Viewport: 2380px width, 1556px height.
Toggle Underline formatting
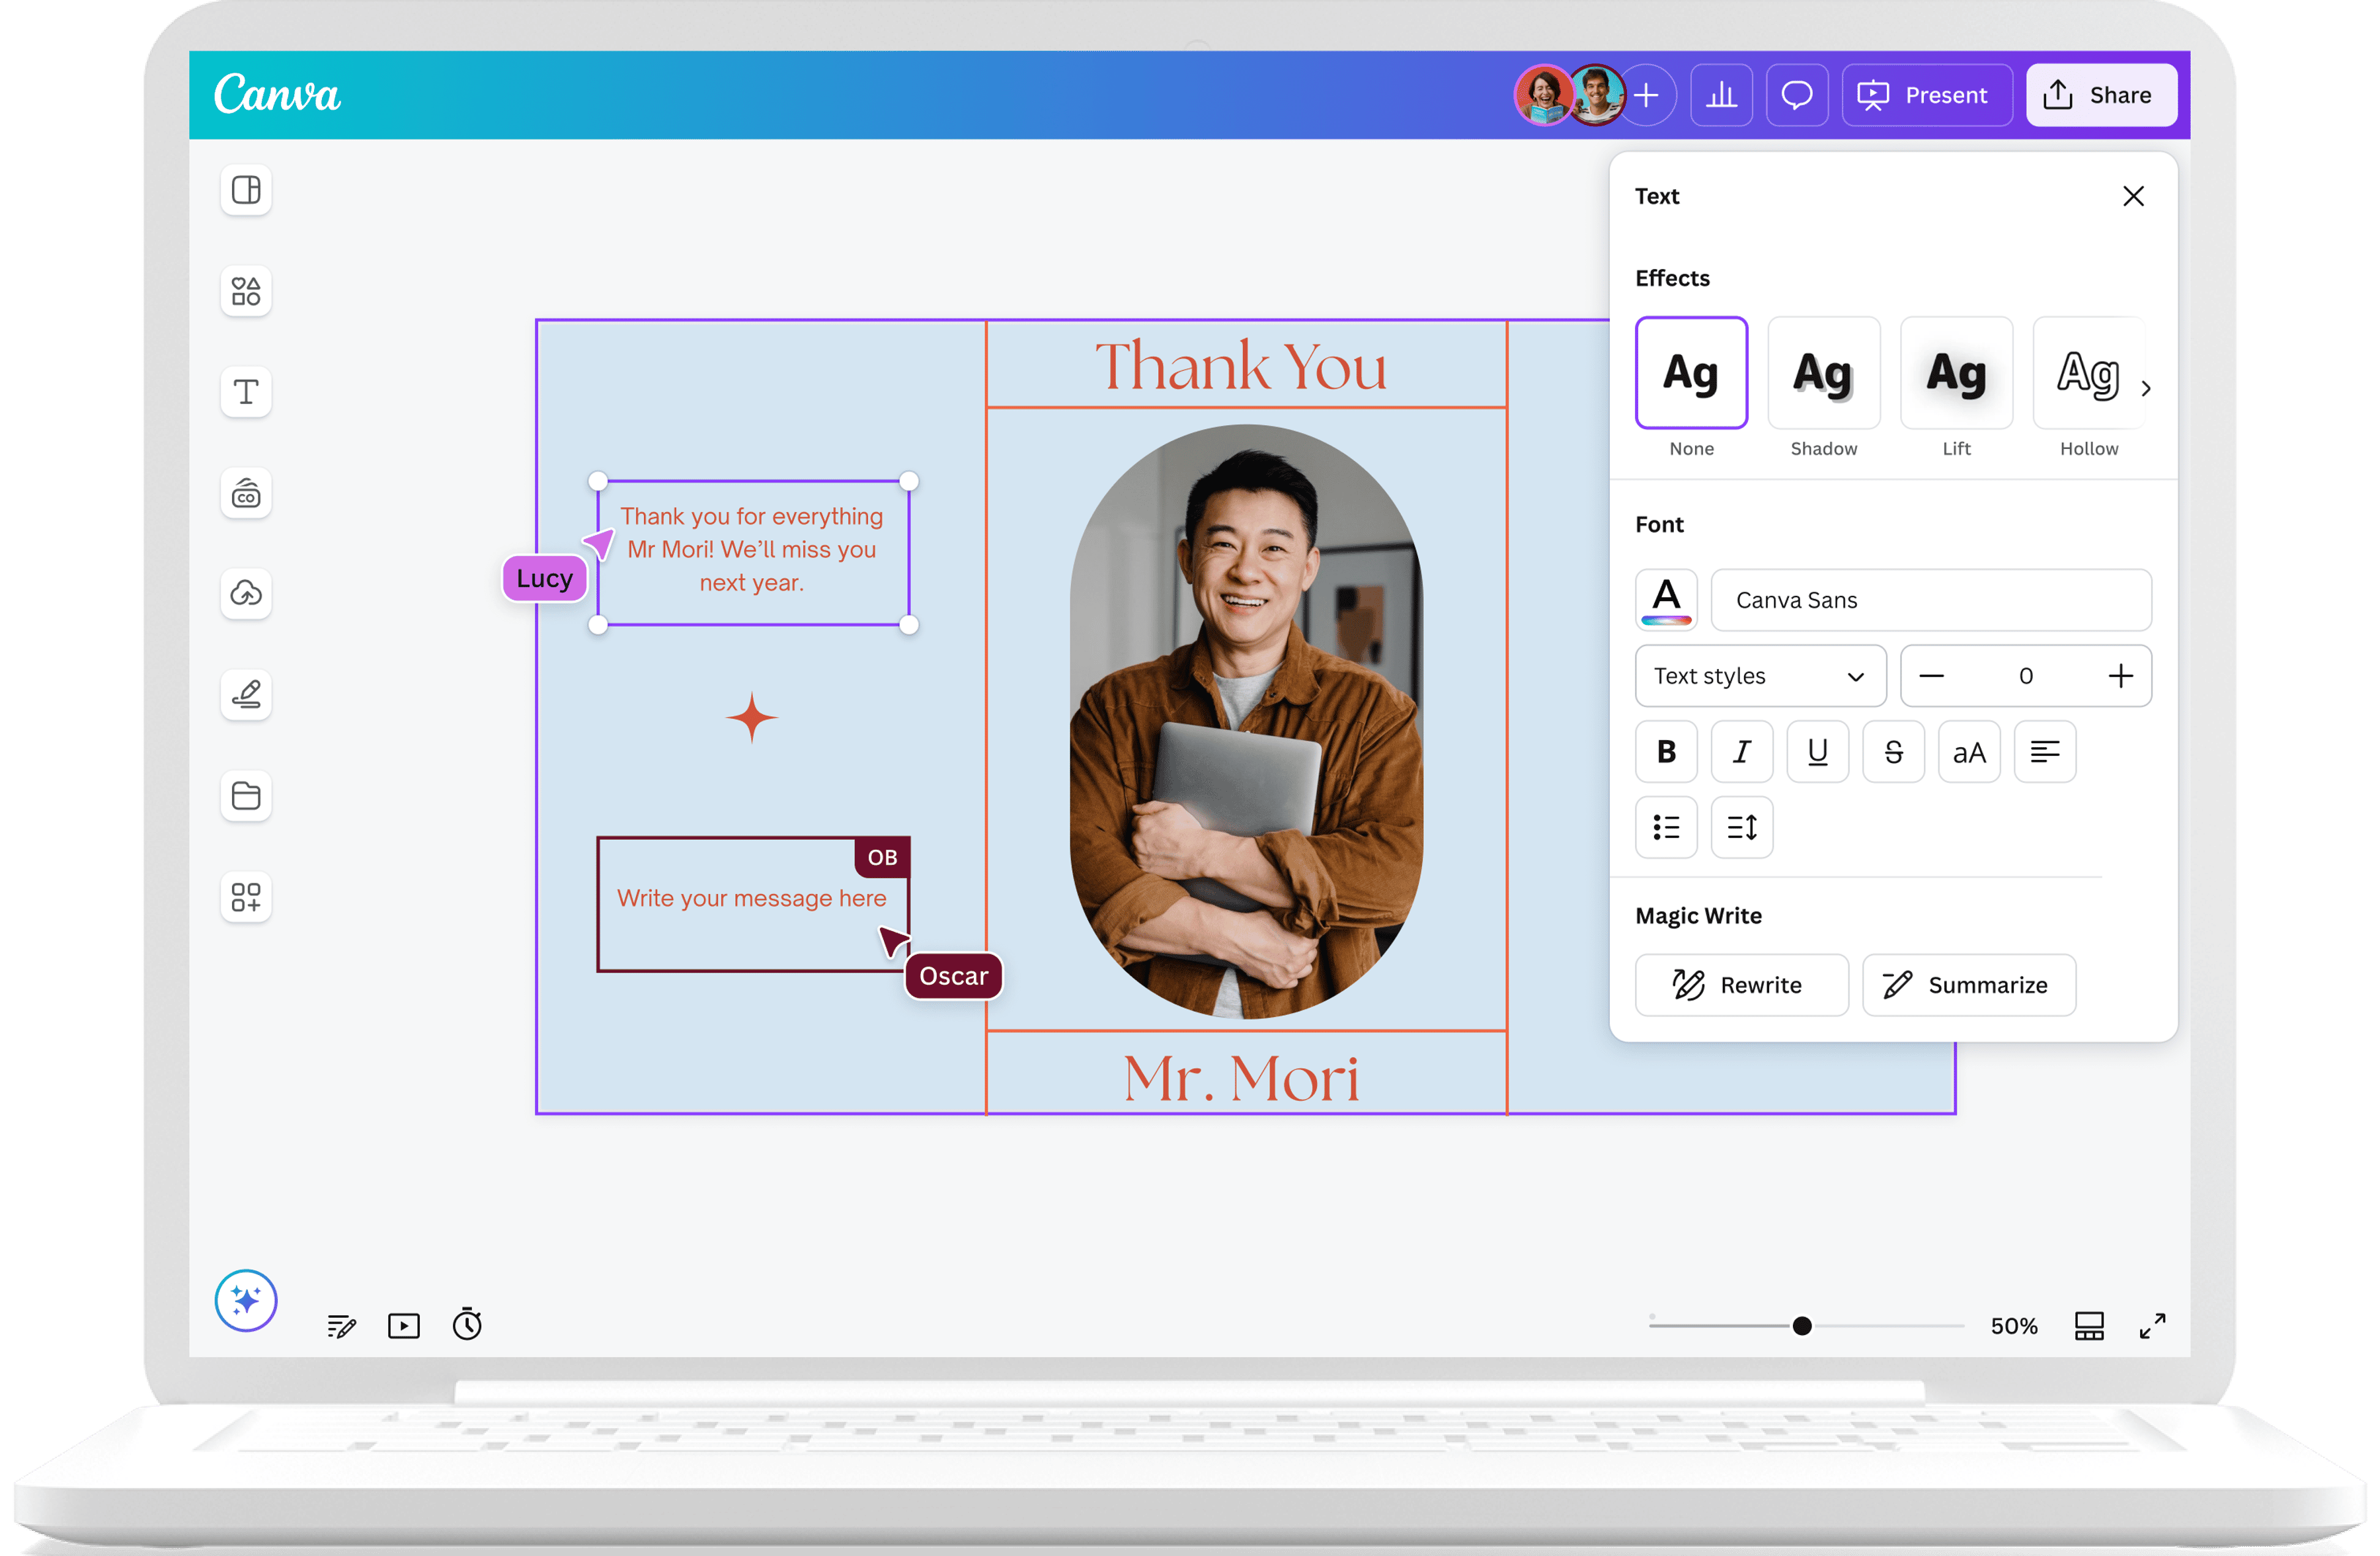pos(1818,752)
